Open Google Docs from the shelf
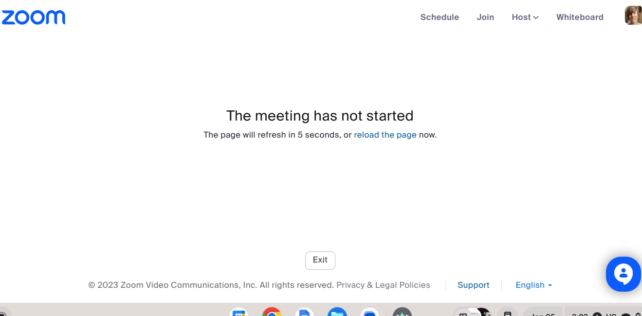Viewport: 642px width, 316px height. pyautogui.click(x=304, y=312)
